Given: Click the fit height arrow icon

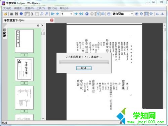Looking at the screenshot, I should click(141, 14).
